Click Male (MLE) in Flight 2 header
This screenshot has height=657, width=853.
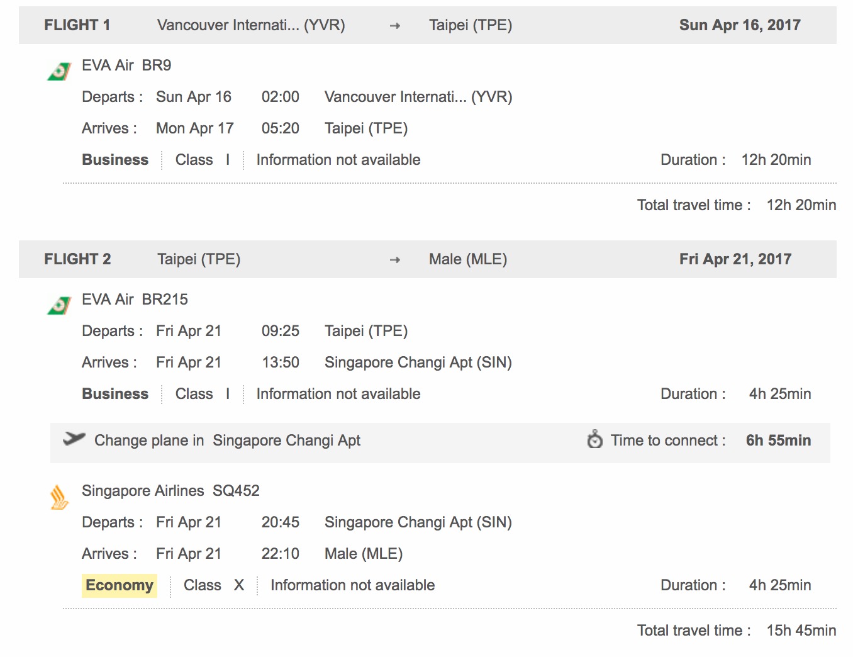point(468,259)
